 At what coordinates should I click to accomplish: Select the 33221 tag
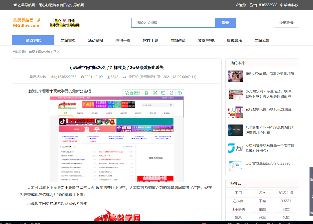(x=286, y=201)
